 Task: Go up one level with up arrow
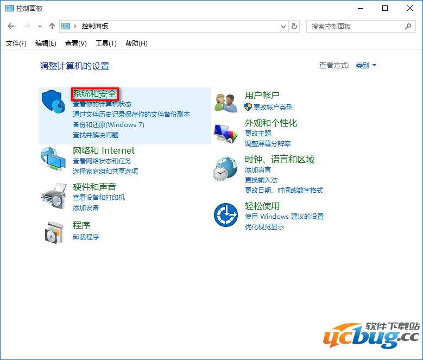pyautogui.click(x=52, y=26)
